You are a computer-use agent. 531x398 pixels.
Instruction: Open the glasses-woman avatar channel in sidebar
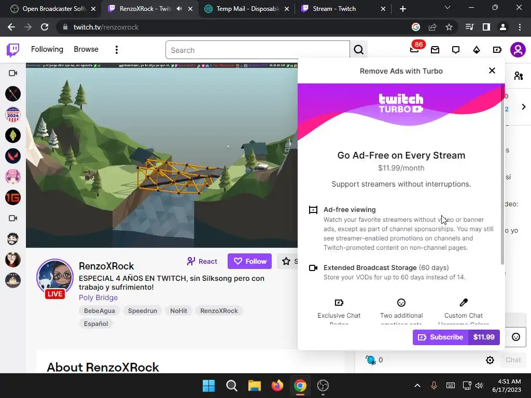click(x=13, y=260)
